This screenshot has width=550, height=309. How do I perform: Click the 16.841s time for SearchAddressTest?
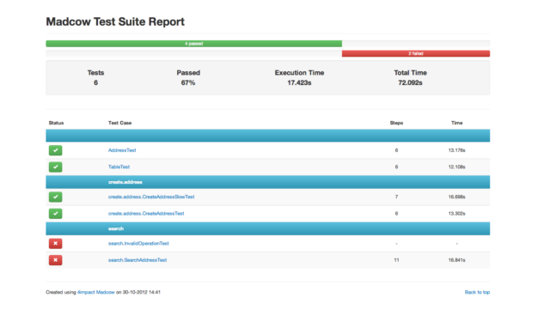(456, 260)
